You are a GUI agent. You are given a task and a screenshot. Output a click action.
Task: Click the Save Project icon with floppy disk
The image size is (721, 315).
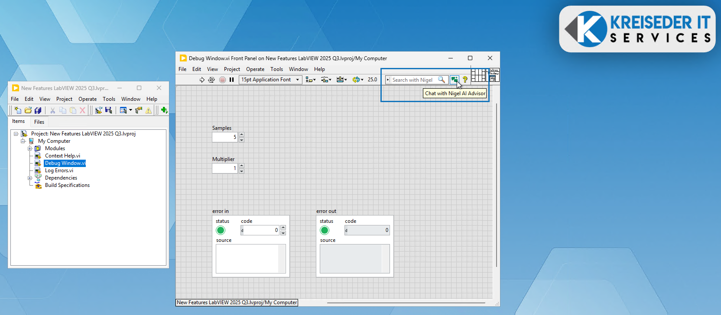108,110
